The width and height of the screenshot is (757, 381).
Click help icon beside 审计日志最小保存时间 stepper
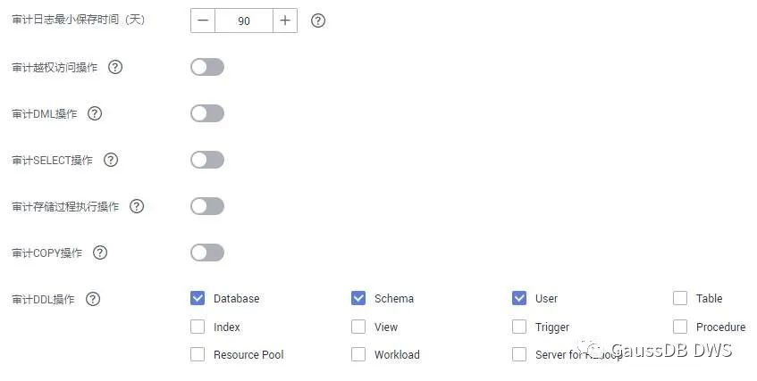(x=318, y=21)
